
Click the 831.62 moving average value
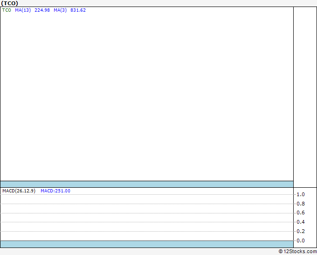coord(78,10)
